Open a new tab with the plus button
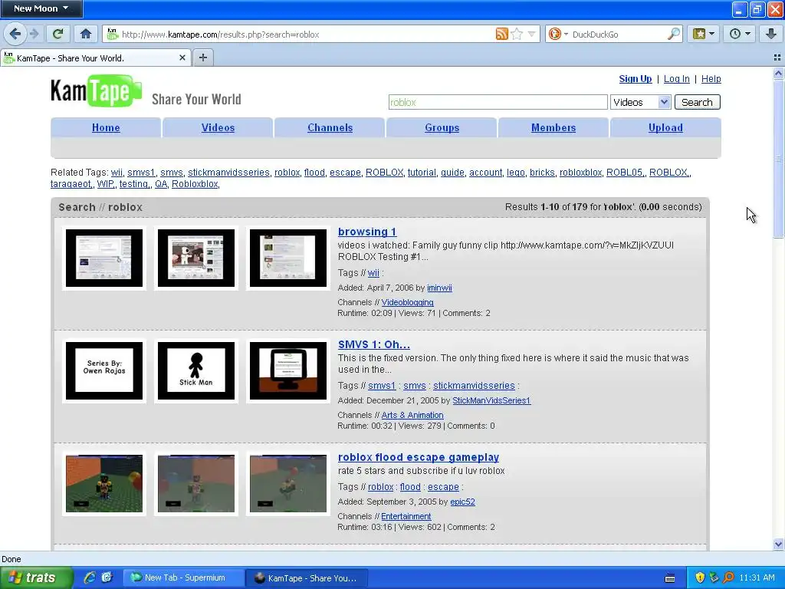 pyautogui.click(x=202, y=58)
